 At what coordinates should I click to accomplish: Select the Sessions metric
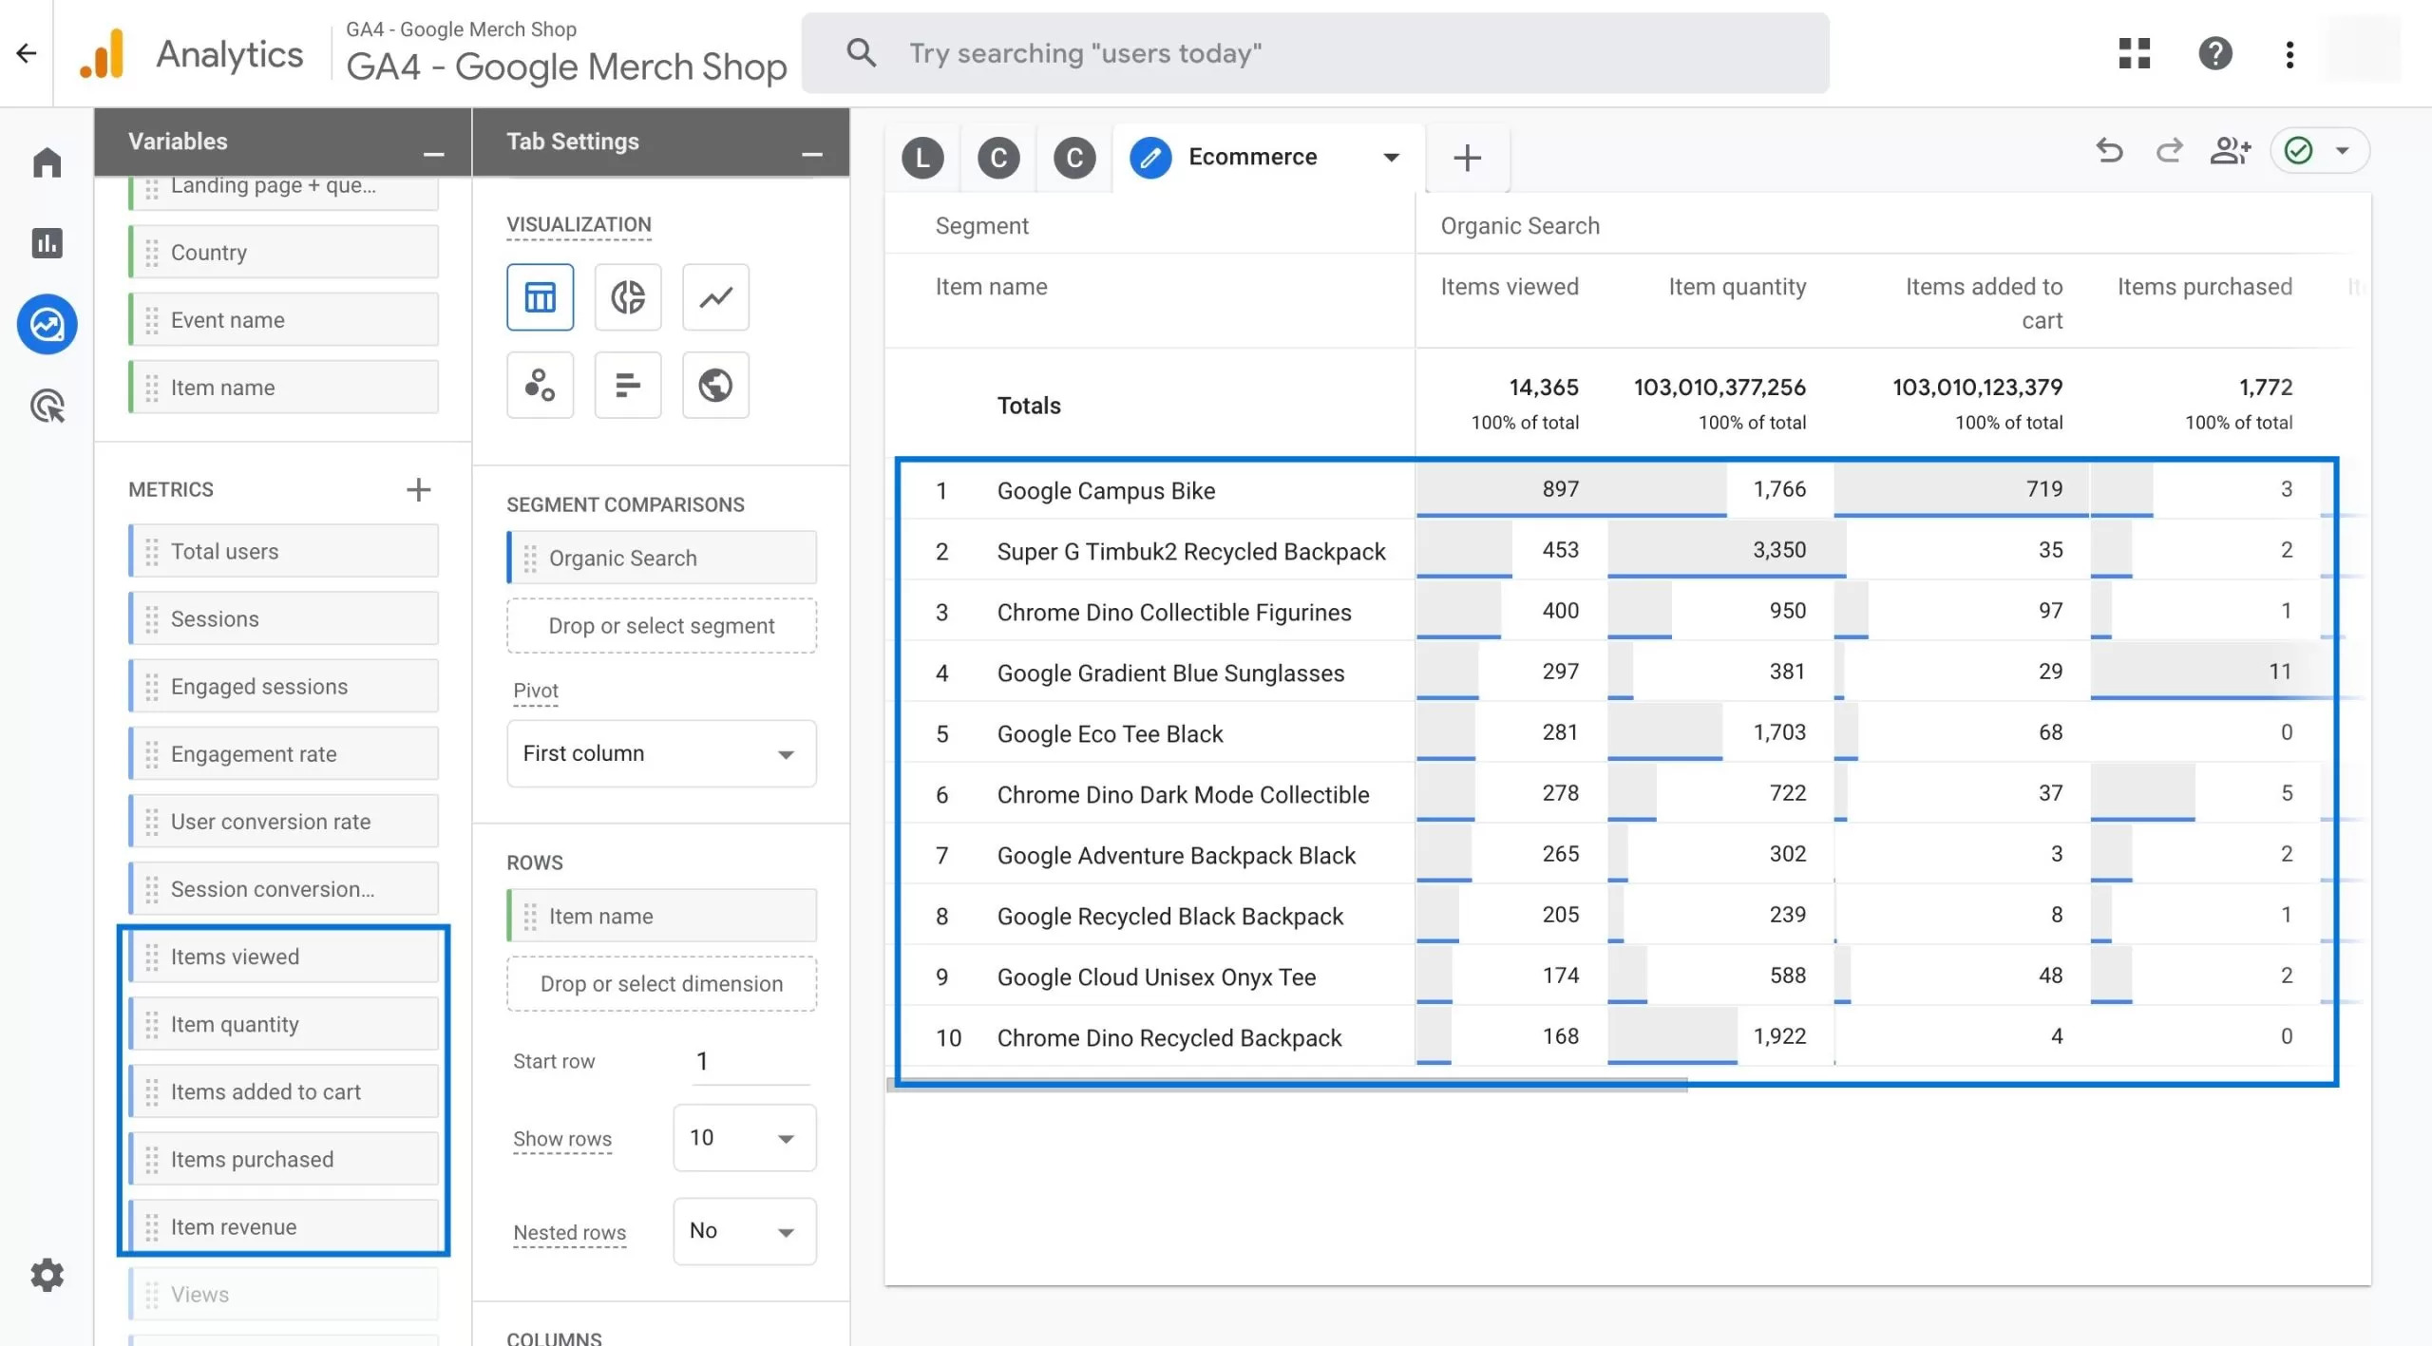click(x=283, y=618)
